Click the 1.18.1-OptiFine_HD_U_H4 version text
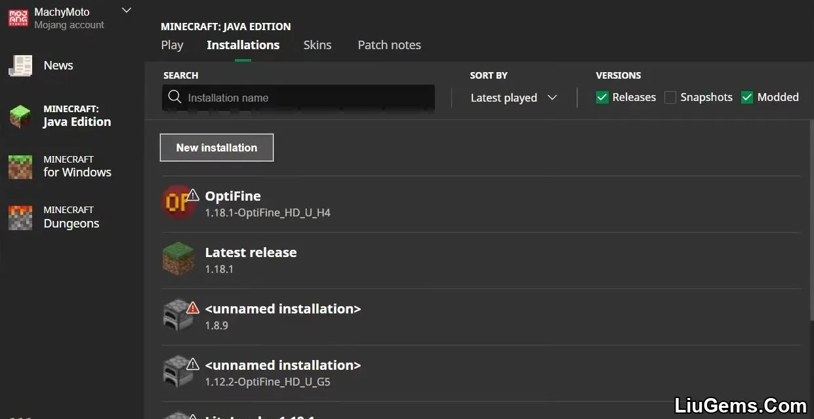Image resolution: width=814 pixels, height=419 pixels. (268, 213)
